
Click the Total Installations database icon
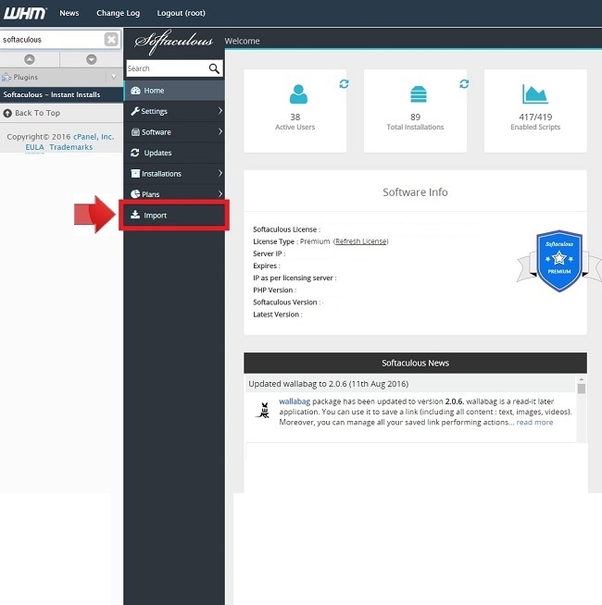pyautogui.click(x=418, y=93)
